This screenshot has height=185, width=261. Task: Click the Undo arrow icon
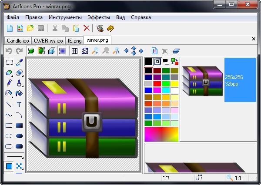tap(9, 51)
